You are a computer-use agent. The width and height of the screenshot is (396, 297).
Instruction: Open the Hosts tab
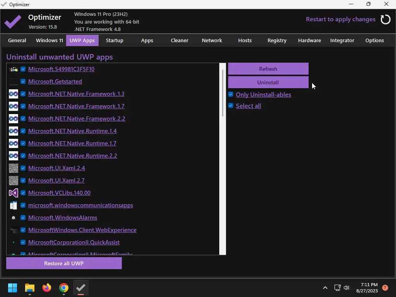(245, 40)
